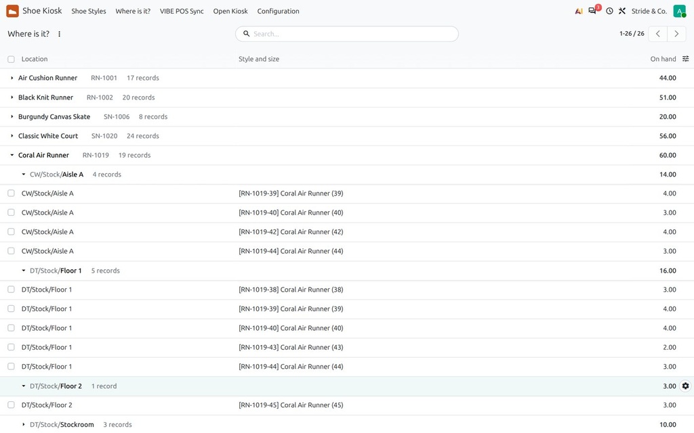Sort by the Location column header
The image size is (694, 433).
(x=35, y=60)
